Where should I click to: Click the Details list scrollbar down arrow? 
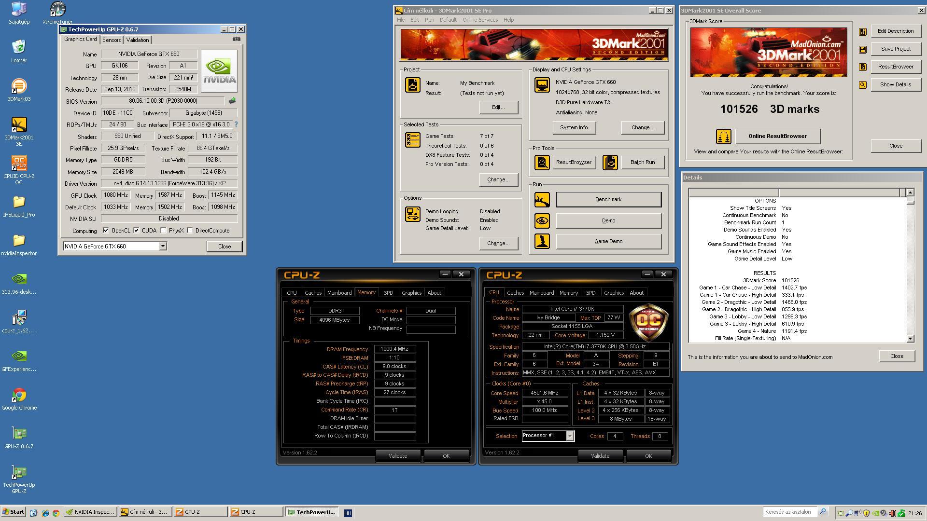910,339
